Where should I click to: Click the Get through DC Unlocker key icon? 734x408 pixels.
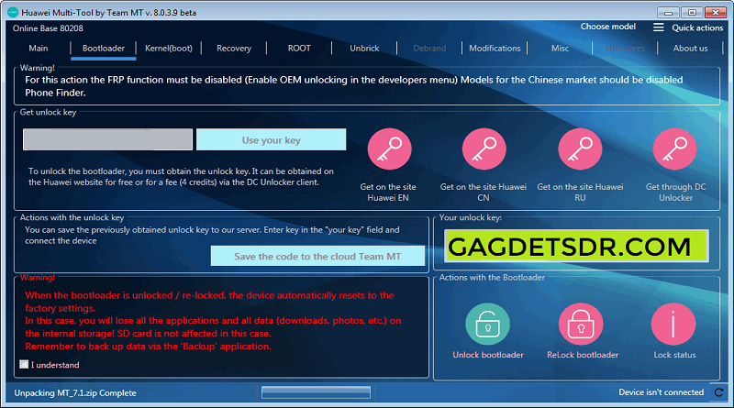tap(675, 149)
